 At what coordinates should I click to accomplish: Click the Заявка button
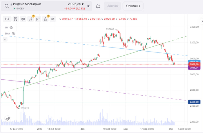point(112,6)
